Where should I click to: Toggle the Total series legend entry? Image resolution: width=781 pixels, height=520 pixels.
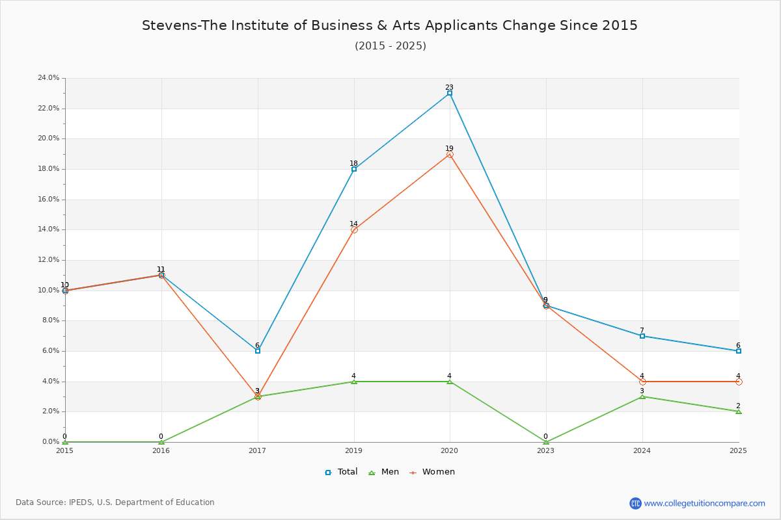tap(341, 472)
